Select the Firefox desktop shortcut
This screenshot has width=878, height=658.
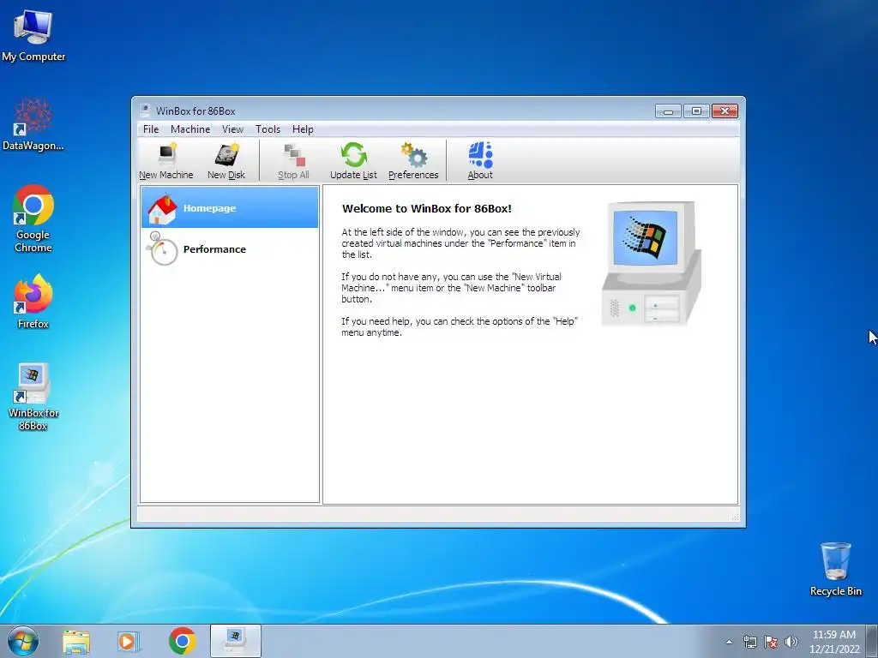[x=33, y=301]
